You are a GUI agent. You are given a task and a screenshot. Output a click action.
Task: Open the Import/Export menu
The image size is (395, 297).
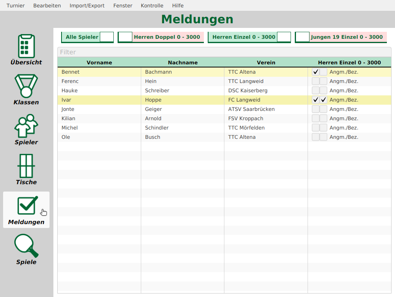pyautogui.click(x=87, y=5)
